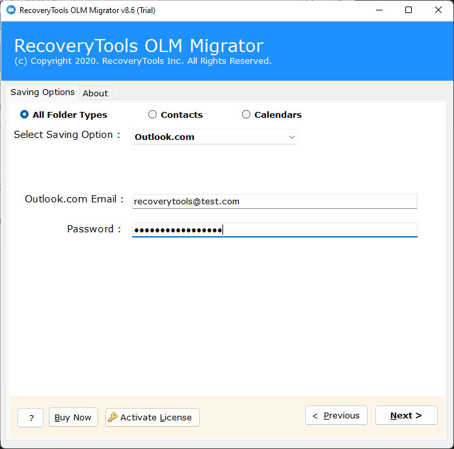Click the Outlook.com Email input field

274,201
